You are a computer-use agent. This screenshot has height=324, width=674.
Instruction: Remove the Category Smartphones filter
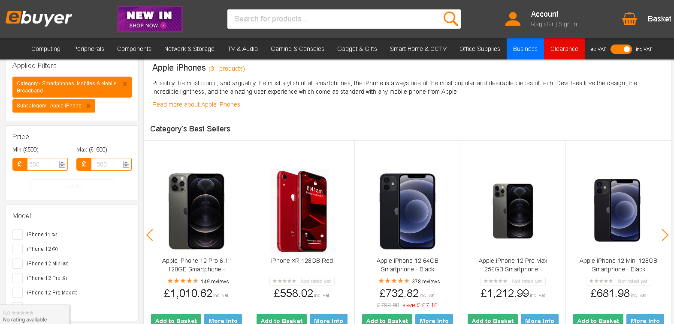[125, 84]
